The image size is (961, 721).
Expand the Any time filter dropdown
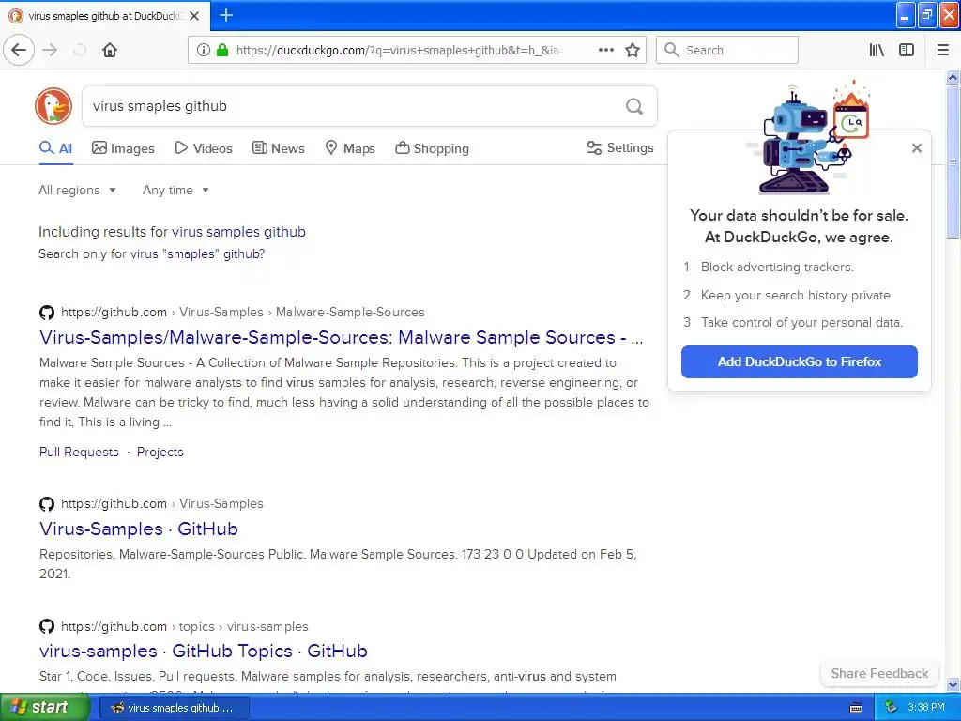coord(175,190)
